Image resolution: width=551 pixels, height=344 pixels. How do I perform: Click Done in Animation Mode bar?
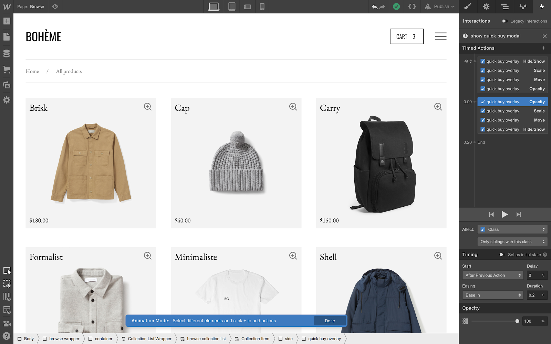330,321
